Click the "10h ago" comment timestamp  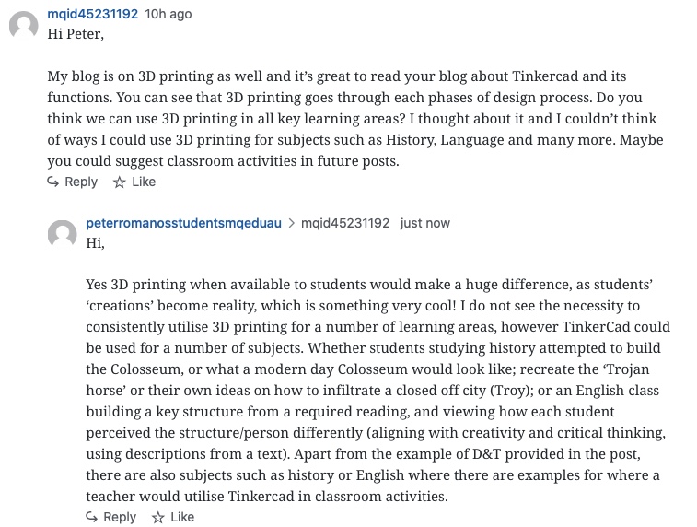[x=168, y=15]
